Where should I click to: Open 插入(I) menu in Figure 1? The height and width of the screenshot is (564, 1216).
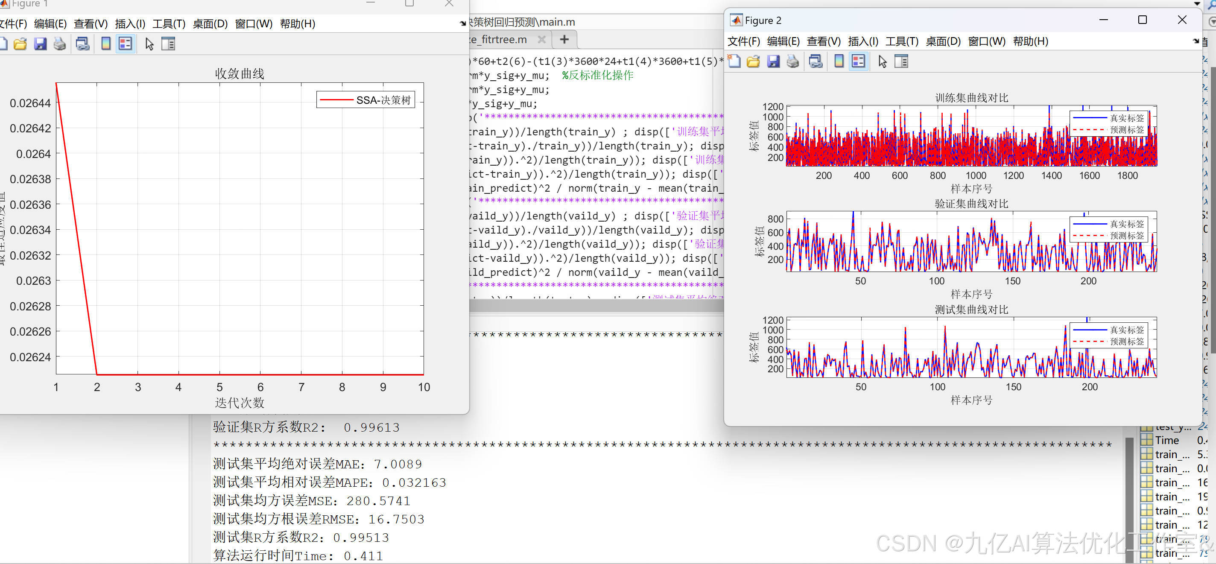[130, 23]
